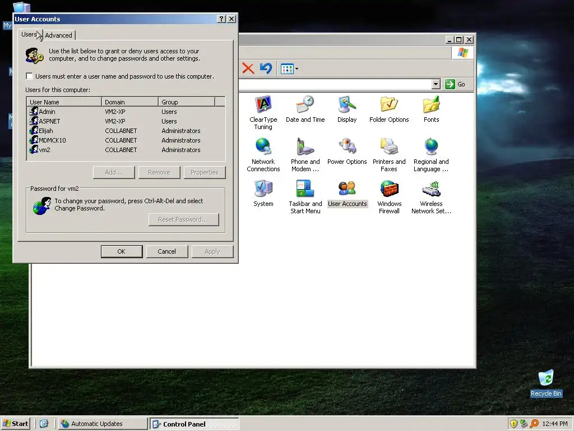Switch to the Advanced tab
Image resolution: width=574 pixels, height=431 pixels.
[58, 35]
